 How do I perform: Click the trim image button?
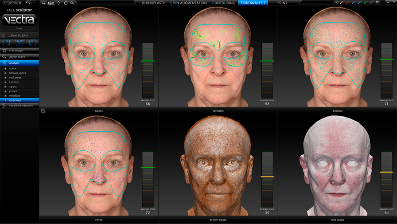[16, 51]
